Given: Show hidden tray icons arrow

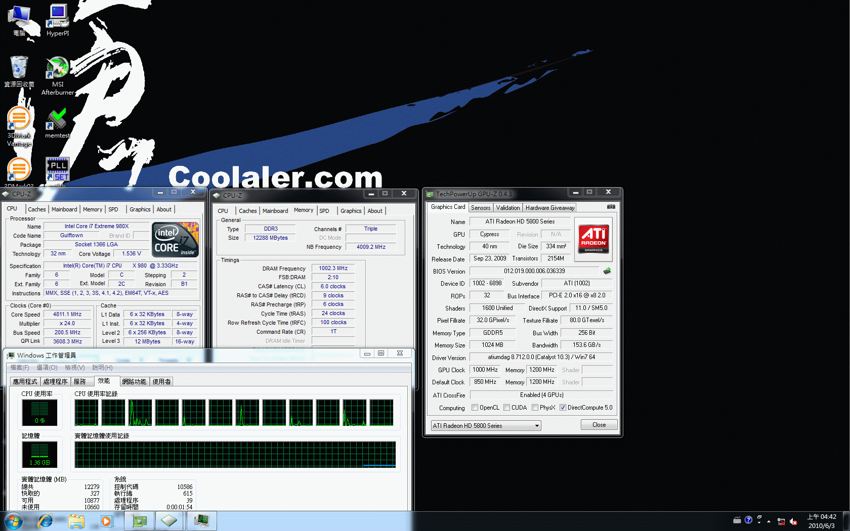Looking at the screenshot, I should click(x=769, y=521).
